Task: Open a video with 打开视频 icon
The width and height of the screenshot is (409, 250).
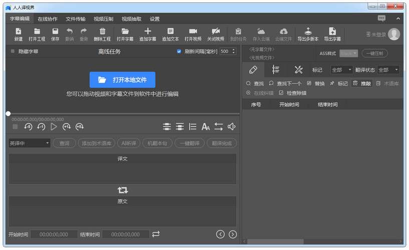Action: pos(193,31)
